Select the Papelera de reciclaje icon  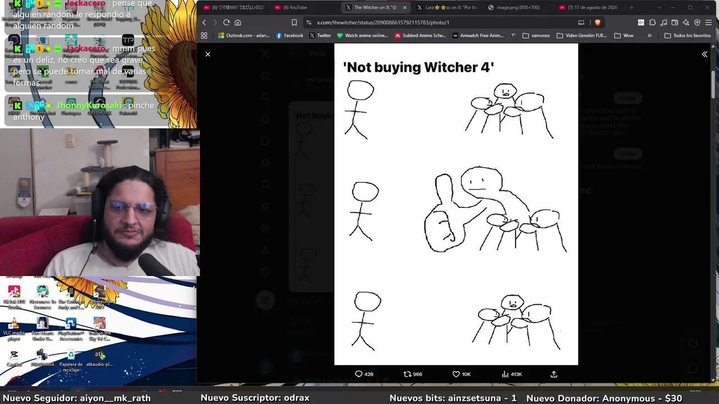coord(71,360)
